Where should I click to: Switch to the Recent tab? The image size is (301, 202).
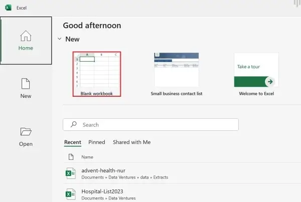tap(73, 142)
